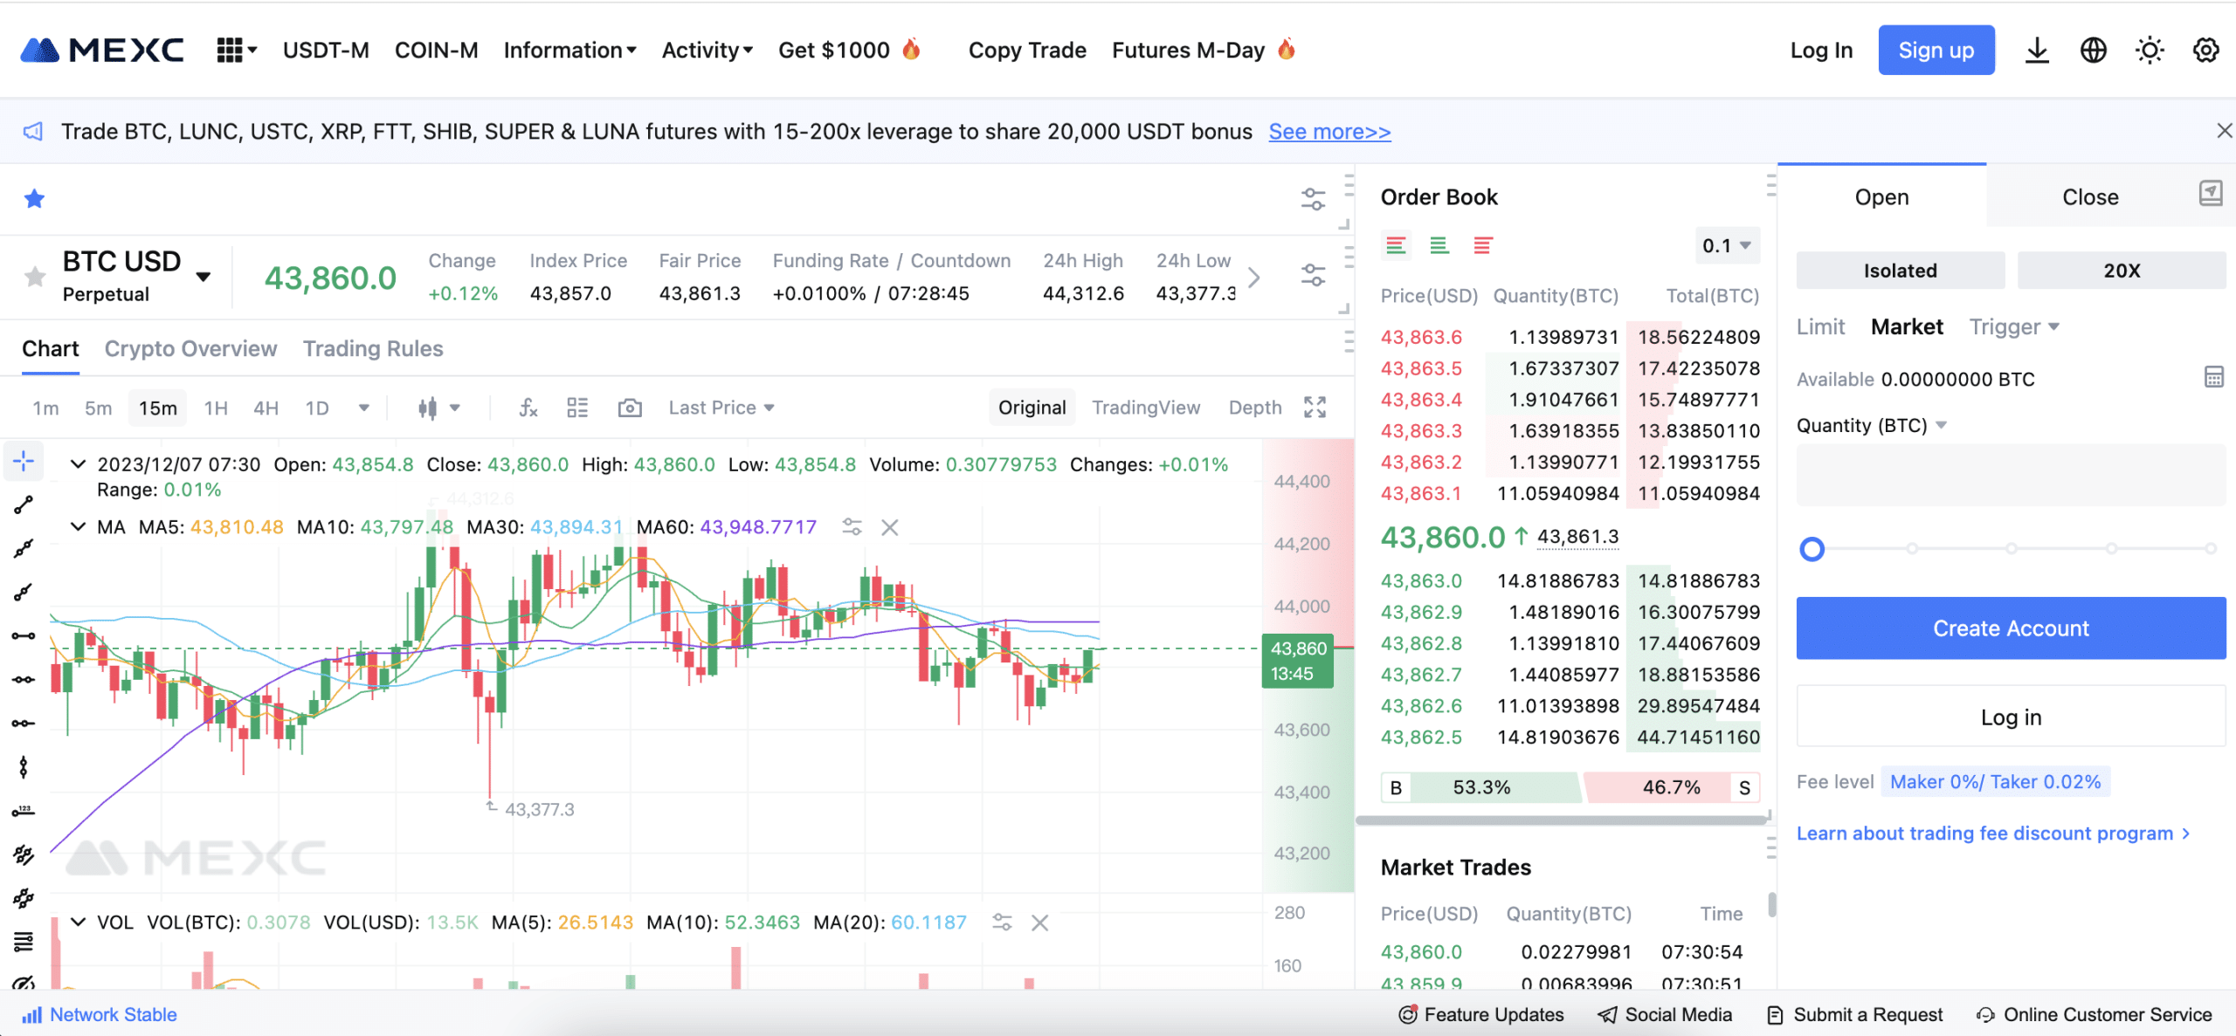Select the Limit order type

coord(1820,327)
